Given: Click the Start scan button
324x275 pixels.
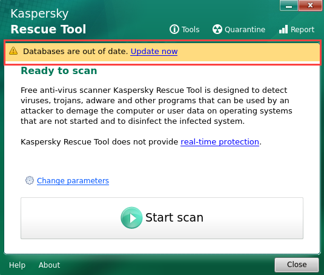Looking at the screenshot, I should [x=162, y=219].
